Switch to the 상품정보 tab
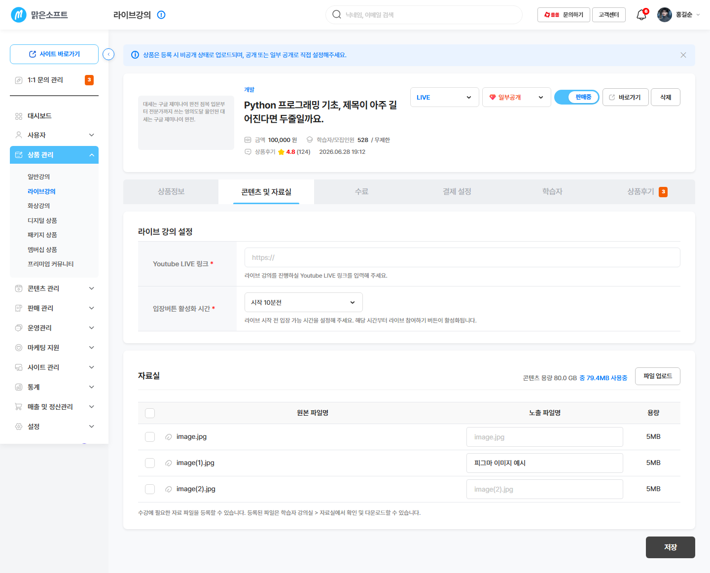The height and width of the screenshot is (573, 710). 171,192
